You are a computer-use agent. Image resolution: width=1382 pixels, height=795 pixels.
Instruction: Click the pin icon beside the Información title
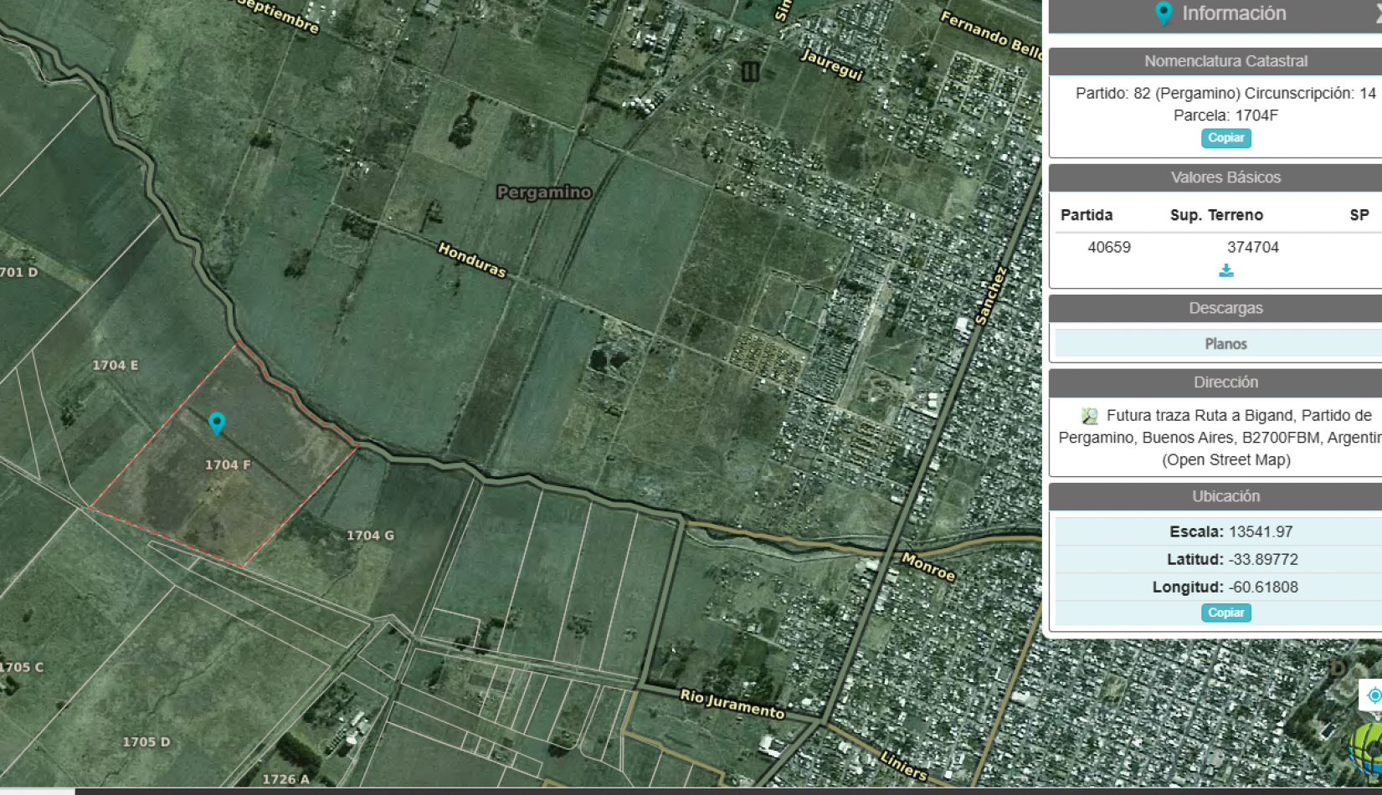coord(1163,13)
